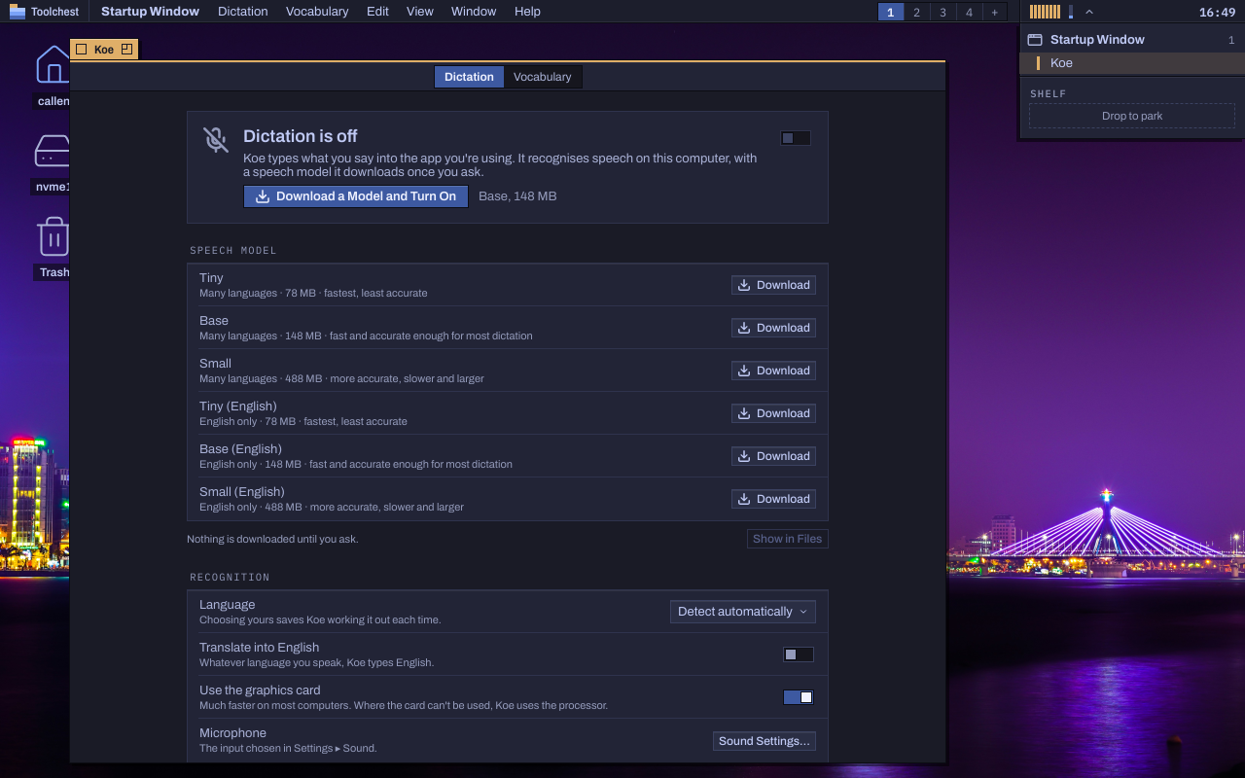Viewport: 1245px width, 778px height.
Task: Click Download a Model and Turn On
Action: click(x=356, y=196)
